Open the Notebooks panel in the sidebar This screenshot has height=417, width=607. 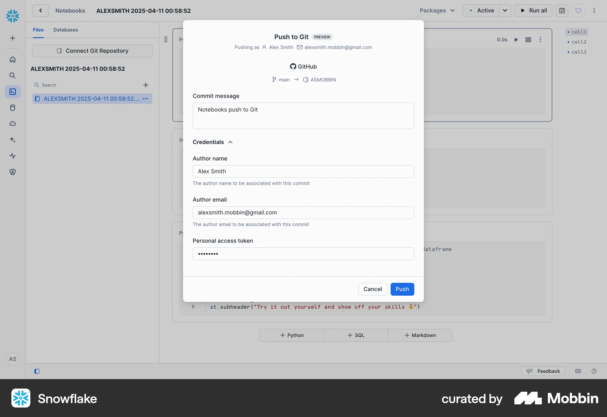pos(13,92)
